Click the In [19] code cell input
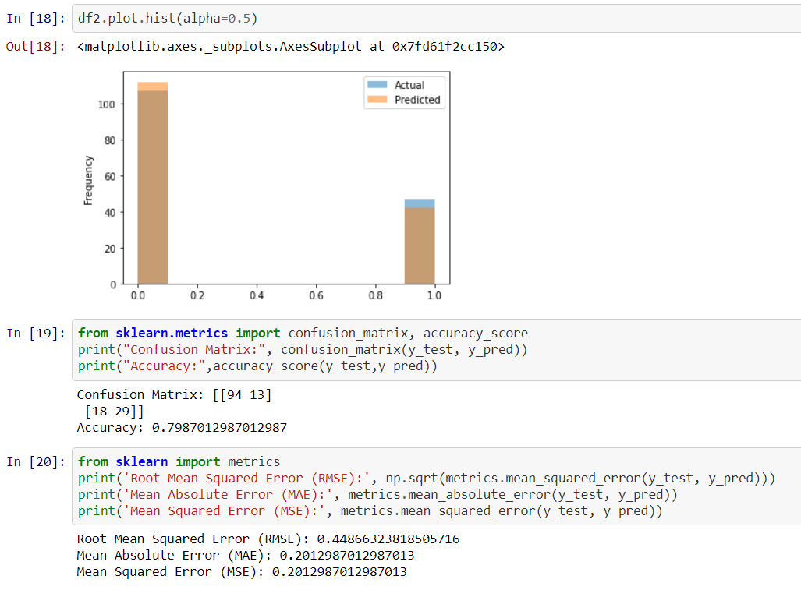Screen dimensions: 801x597 (437, 349)
